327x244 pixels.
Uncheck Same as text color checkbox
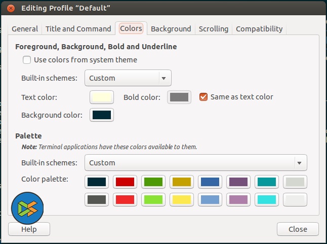pos(203,97)
